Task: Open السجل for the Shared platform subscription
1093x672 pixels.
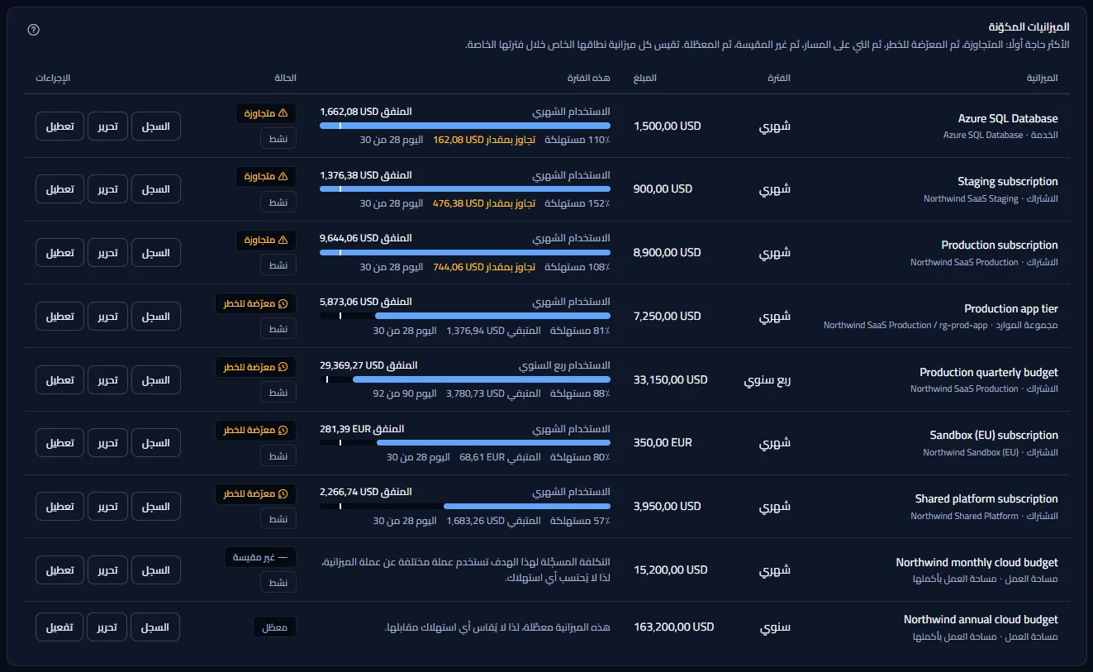Action: 155,507
